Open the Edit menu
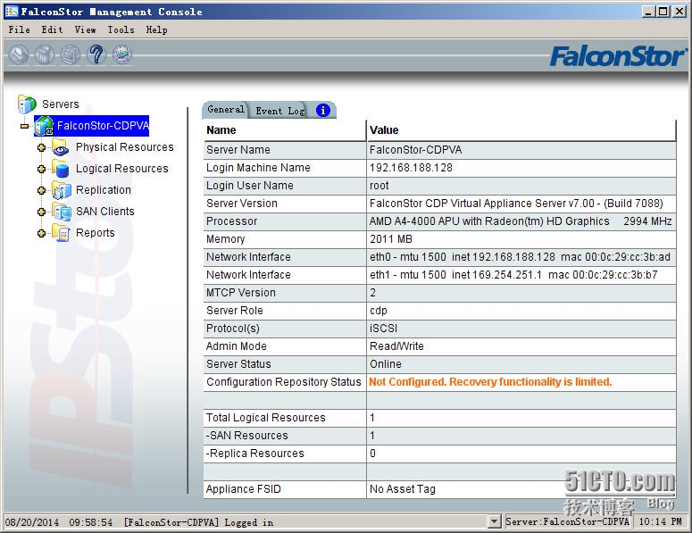The width and height of the screenshot is (692, 533). (x=52, y=30)
